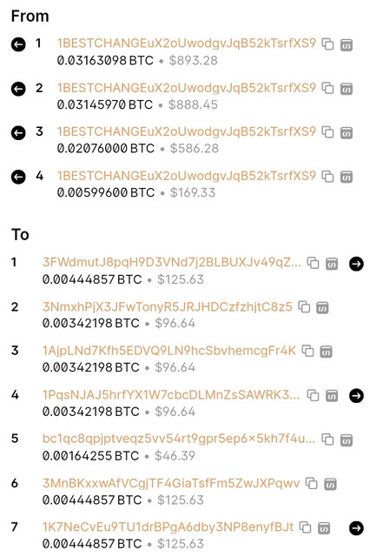Open script details for input 2
Image resolution: width=370 pixels, height=557 pixels.
tap(347, 89)
